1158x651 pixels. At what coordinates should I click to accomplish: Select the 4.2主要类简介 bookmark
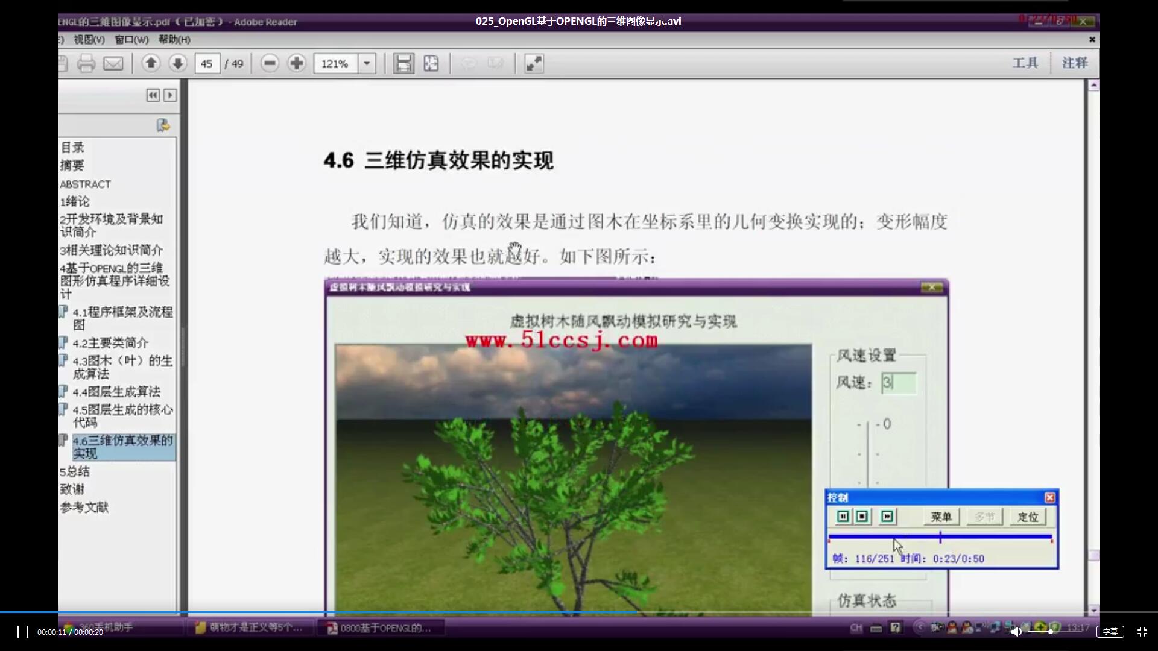(111, 342)
